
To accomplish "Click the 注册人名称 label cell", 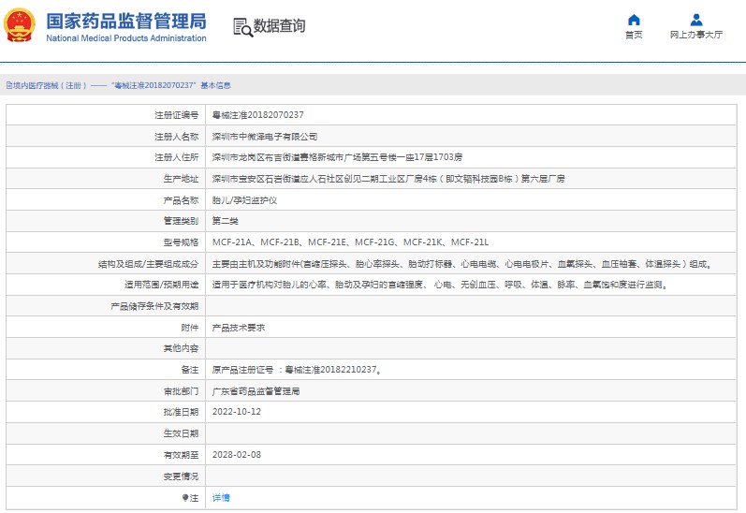I will point(106,137).
